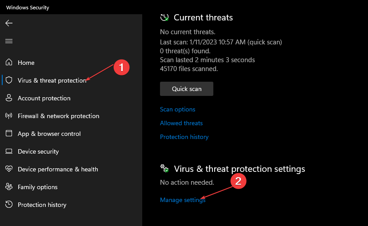The image size is (368, 226).
Task: Click the Account protection person icon
Action: [9, 98]
